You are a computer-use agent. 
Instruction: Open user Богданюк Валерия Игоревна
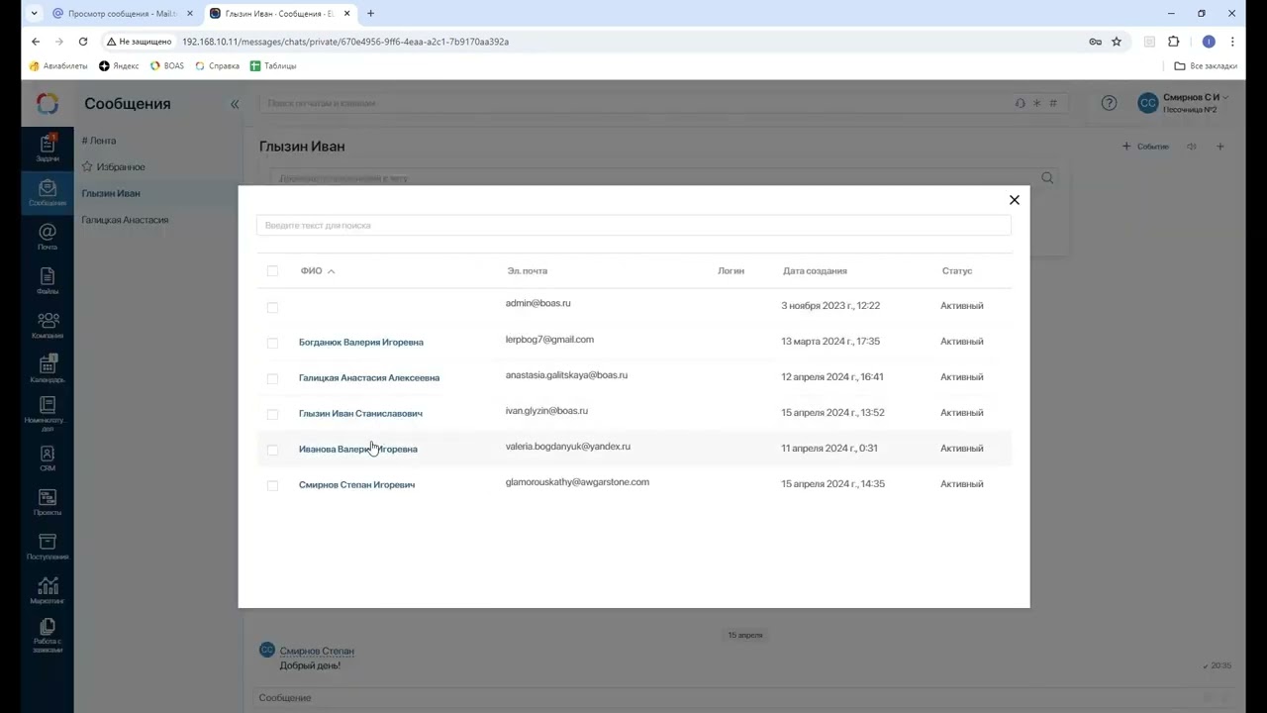tap(361, 342)
